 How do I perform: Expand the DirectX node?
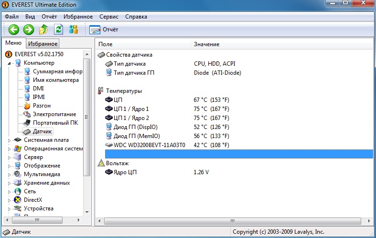tap(10, 200)
